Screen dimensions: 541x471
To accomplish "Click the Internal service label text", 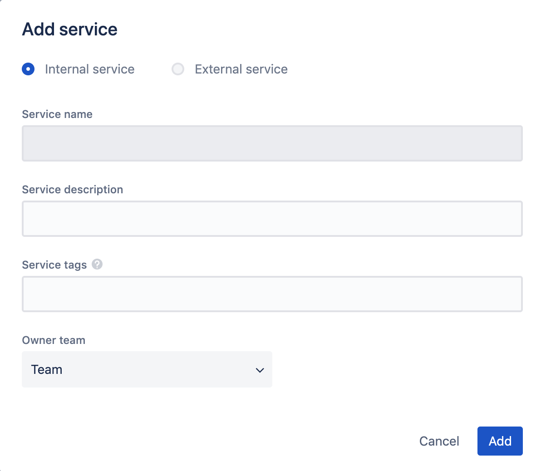I will (89, 69).
